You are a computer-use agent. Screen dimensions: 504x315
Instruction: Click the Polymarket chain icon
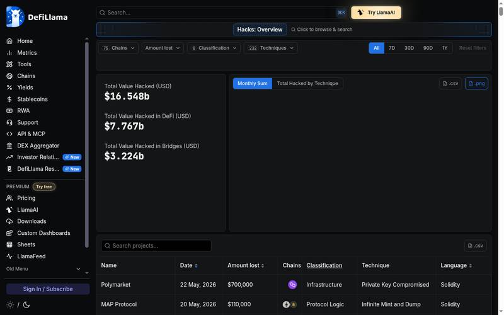pyautogui.click(x=292, y=285)
